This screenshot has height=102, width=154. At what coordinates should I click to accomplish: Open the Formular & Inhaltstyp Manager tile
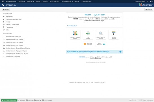click(x=75, y=35)
